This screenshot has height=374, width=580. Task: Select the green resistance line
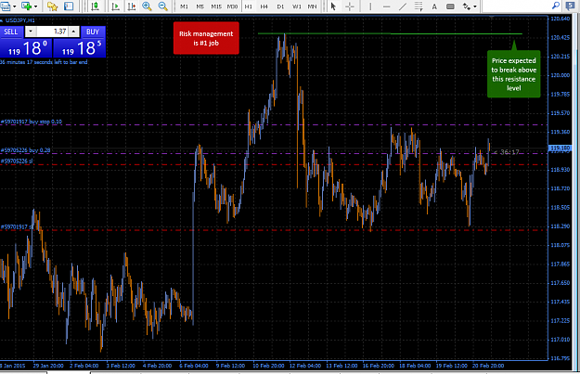point(390,33)
